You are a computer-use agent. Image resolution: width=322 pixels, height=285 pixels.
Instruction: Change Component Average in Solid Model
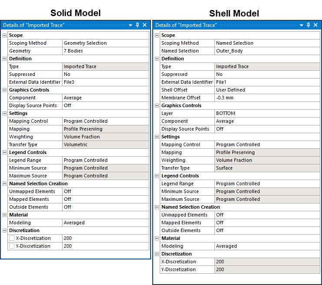click(x=105, y=98)
